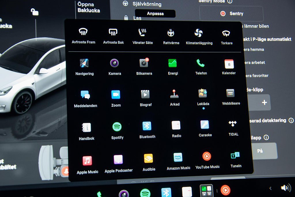Turn on Avfrosta Bak rear defrost
This screenshot has height=197, width=295.
click(x=113, y=36)
